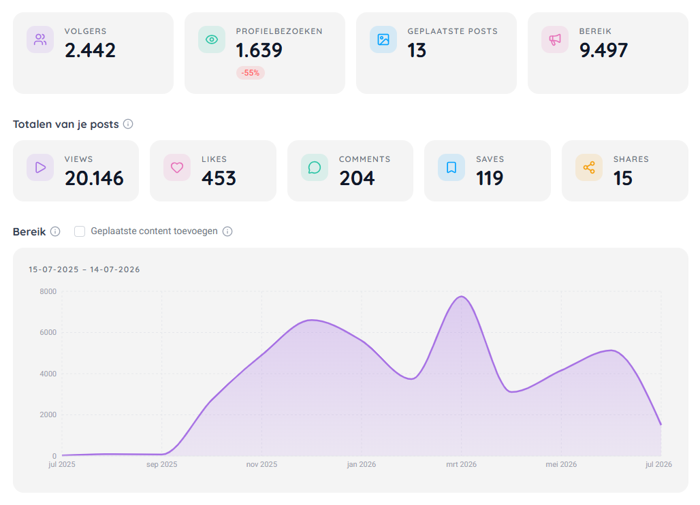Click the -55% change badge

pos(251,73)
